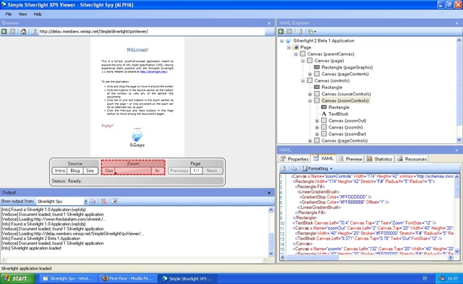Select Canvas (zoomBar) tree node
The image size is (463, 284).
[x=347, y=134]
